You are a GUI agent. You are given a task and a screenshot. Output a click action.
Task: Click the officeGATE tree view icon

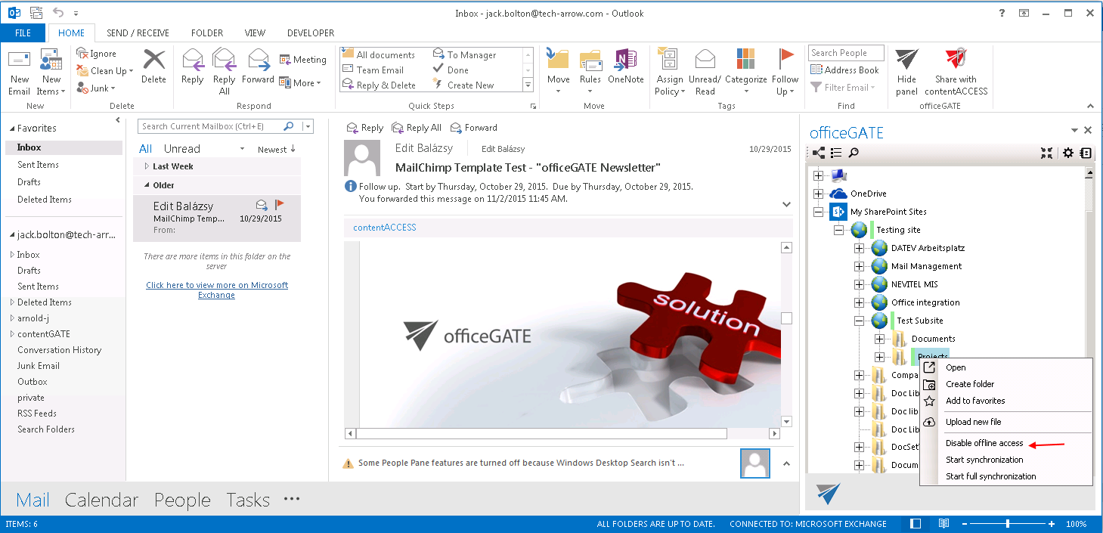tap(819, 153)
